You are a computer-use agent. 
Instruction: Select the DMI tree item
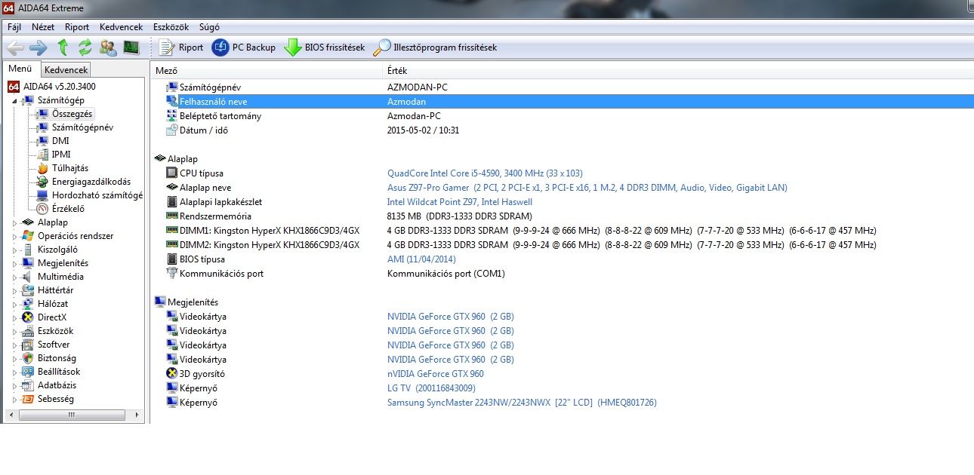click(x=60, y=141)
